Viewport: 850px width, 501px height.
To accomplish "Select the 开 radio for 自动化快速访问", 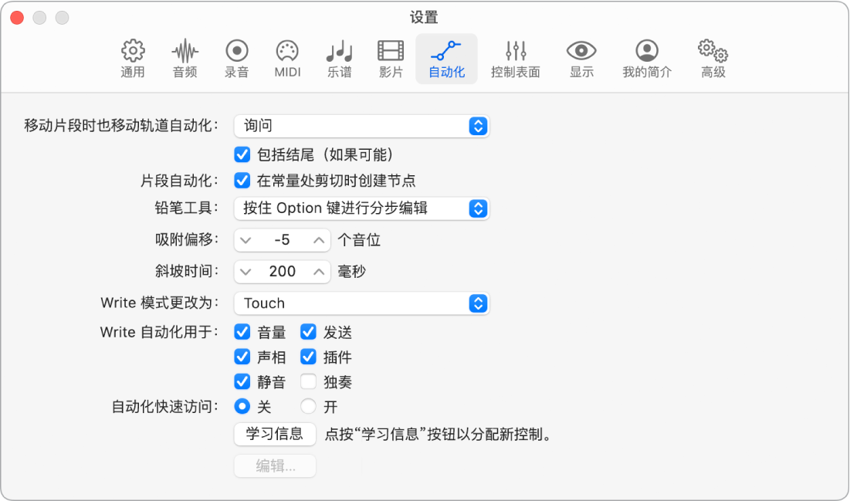I will pyautogui.click(x=309, y=407).
